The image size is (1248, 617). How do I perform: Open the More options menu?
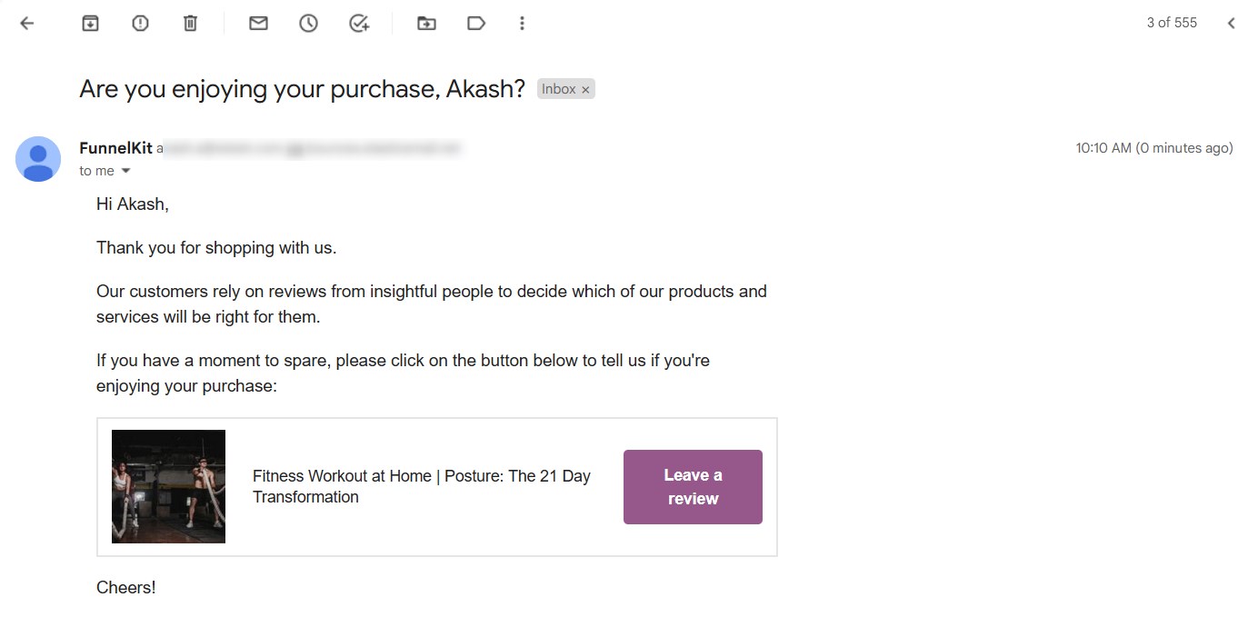point(522,24)
